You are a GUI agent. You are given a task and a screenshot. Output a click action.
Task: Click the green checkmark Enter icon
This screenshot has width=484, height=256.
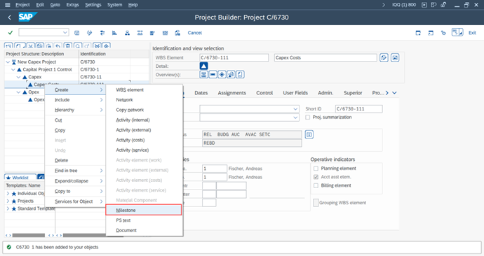pyautogui.click(x=11, y=33)
